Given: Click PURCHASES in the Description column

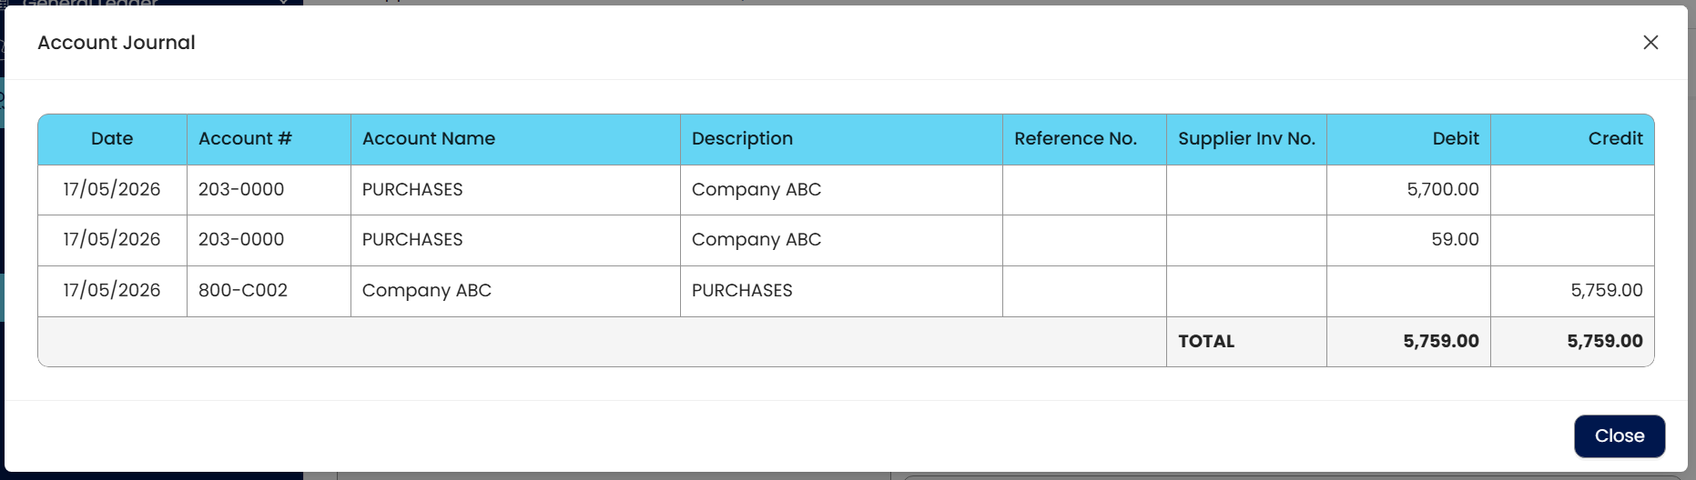Looking at the screenshot, I should 742,291.
